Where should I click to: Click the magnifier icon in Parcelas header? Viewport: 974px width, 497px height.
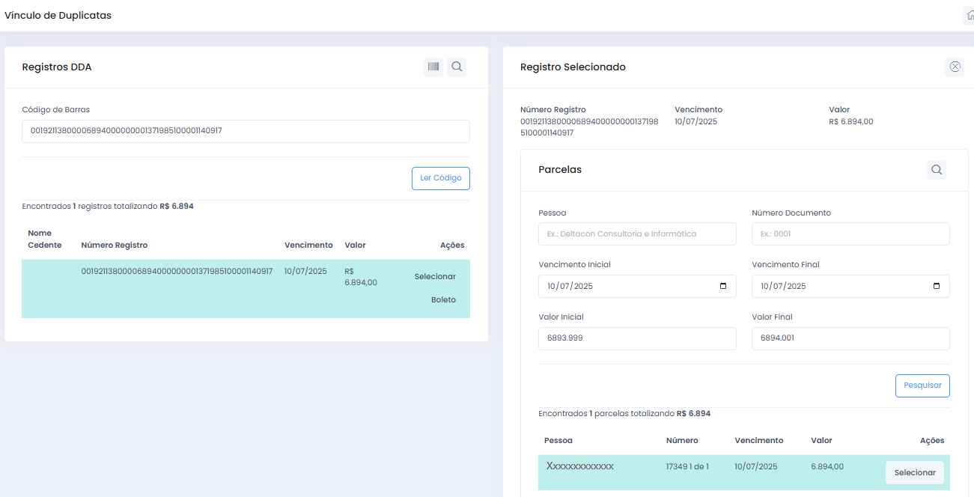tap(936, 170)
